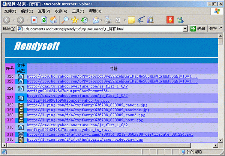225x156 pixels.
Task: Open the 查看(V) menu
Action: coord(44,11)
